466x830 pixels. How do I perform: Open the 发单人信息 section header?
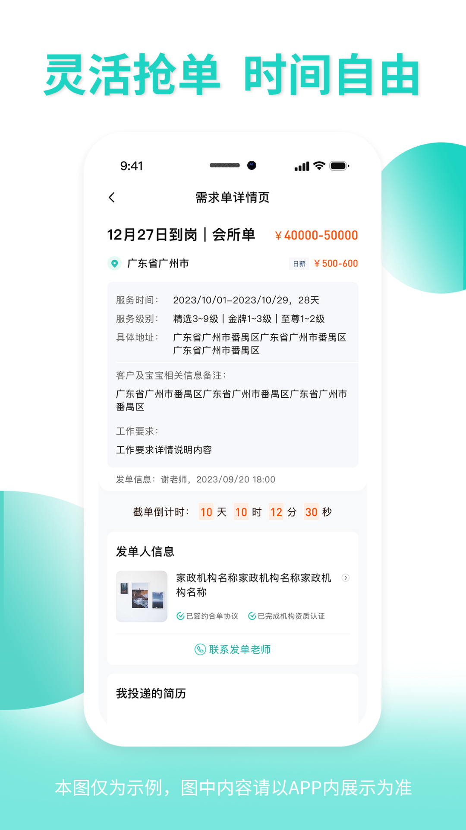click(145, 552)
